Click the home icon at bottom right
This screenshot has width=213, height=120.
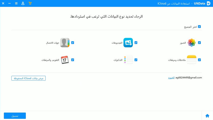tap(207, 116)
